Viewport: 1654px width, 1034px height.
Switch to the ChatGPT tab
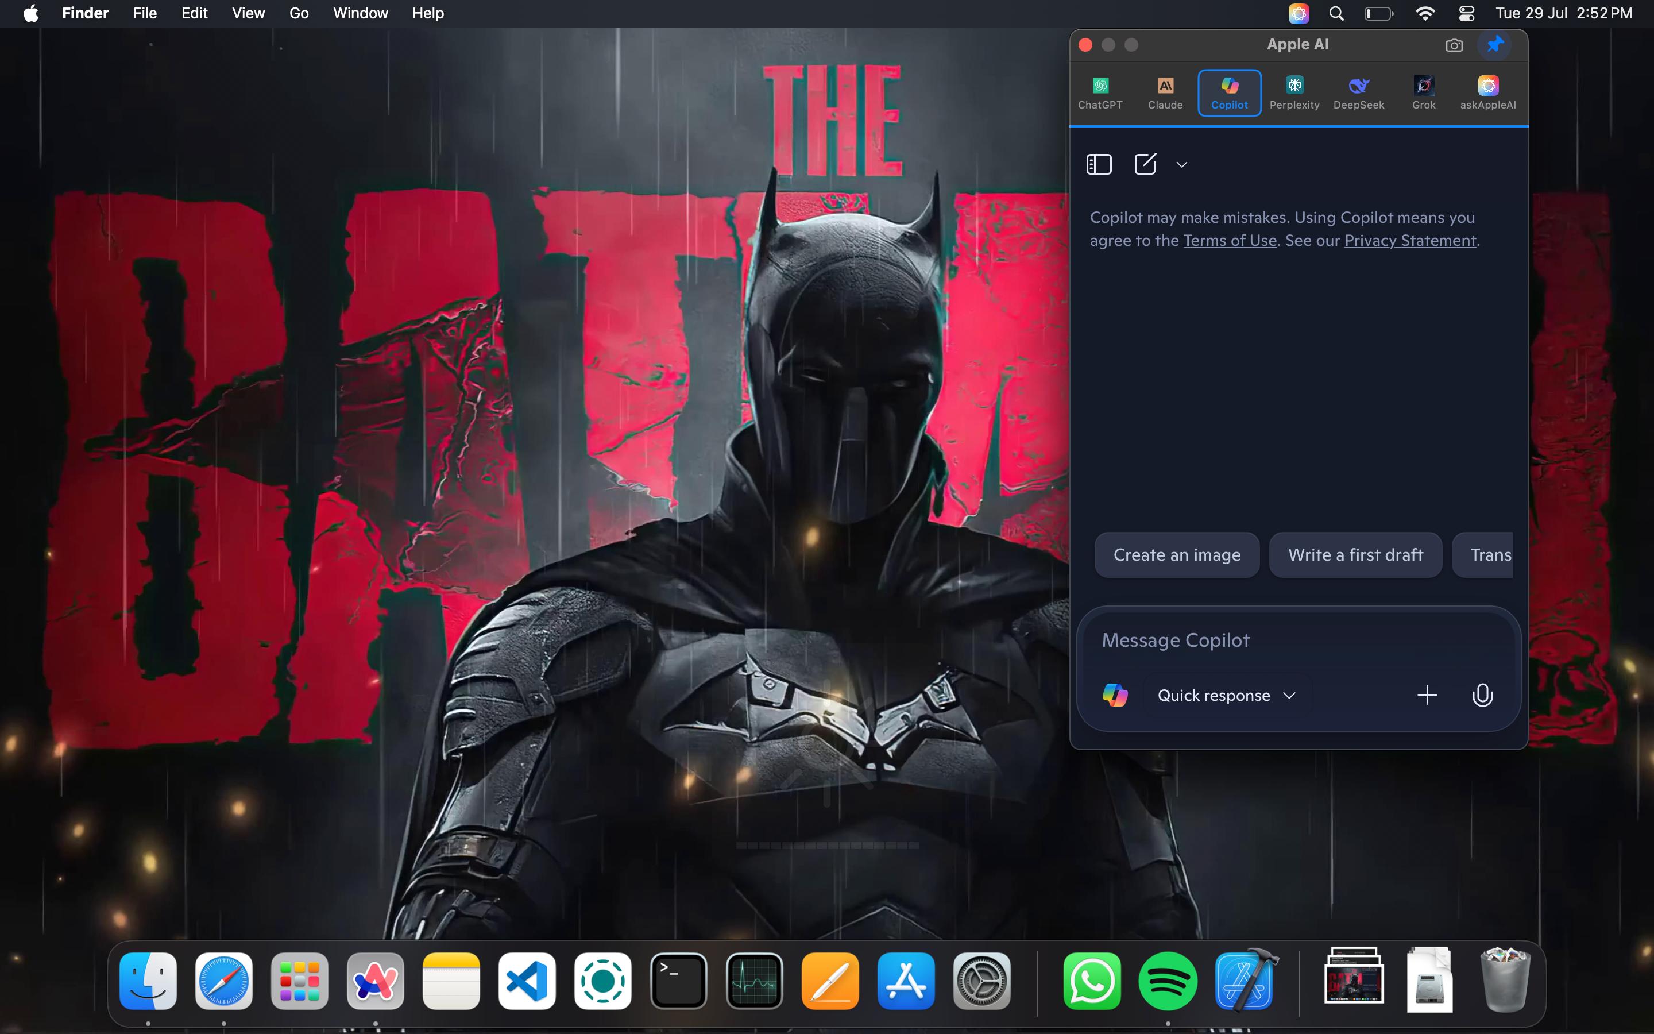(x=1100, y=93)
